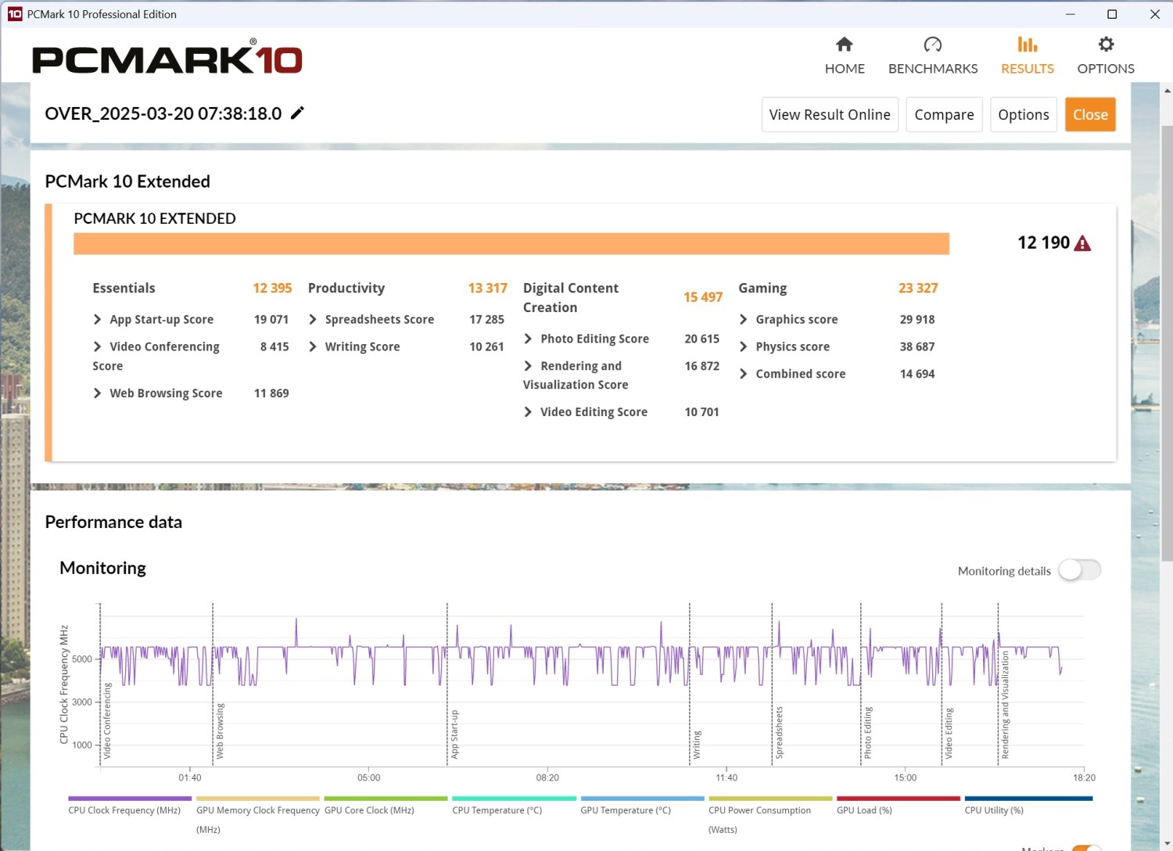1173x851 pixels.
Task: Click the vertical scrollbar thumb
Action: point(1167,343)
